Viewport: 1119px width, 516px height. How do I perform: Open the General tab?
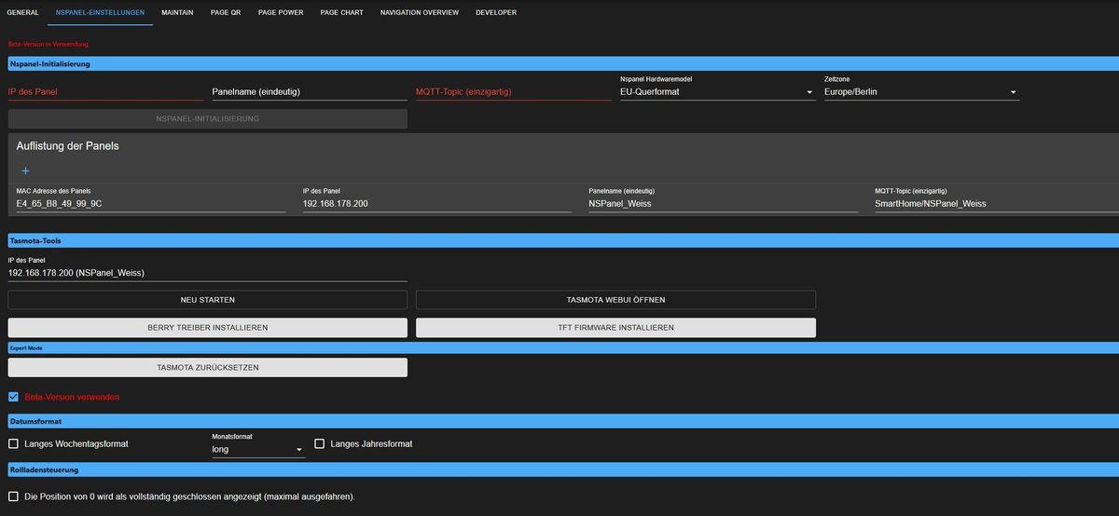(22, 13)
